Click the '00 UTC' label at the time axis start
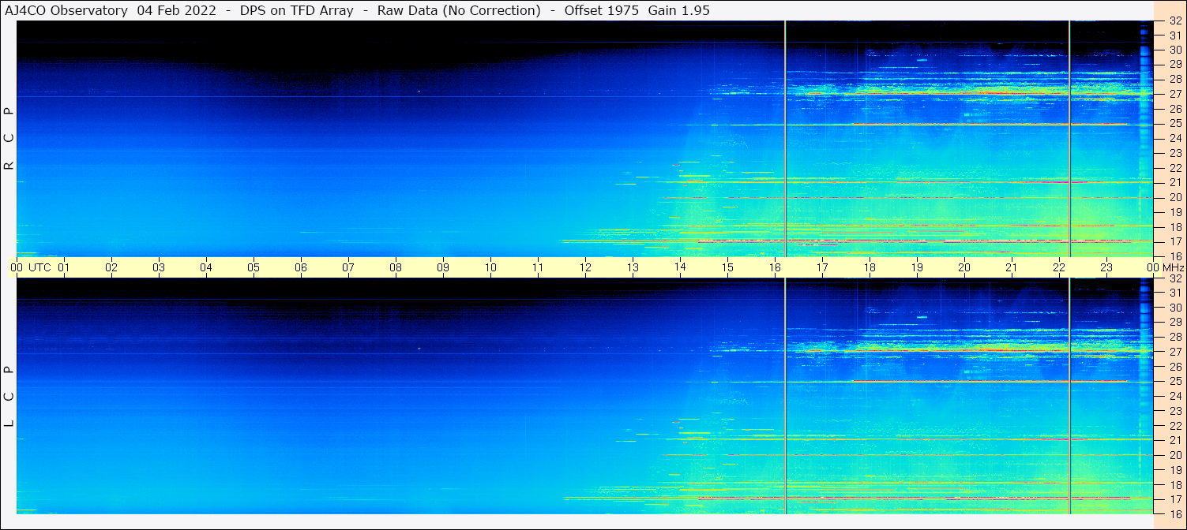This screenshot has width=1187, height=530. click(31, 267)
